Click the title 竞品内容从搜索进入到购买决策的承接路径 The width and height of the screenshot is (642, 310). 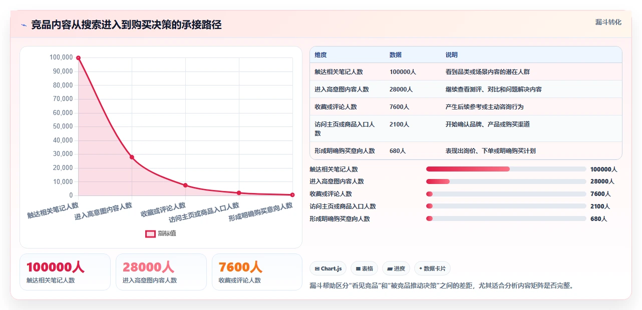126,25
